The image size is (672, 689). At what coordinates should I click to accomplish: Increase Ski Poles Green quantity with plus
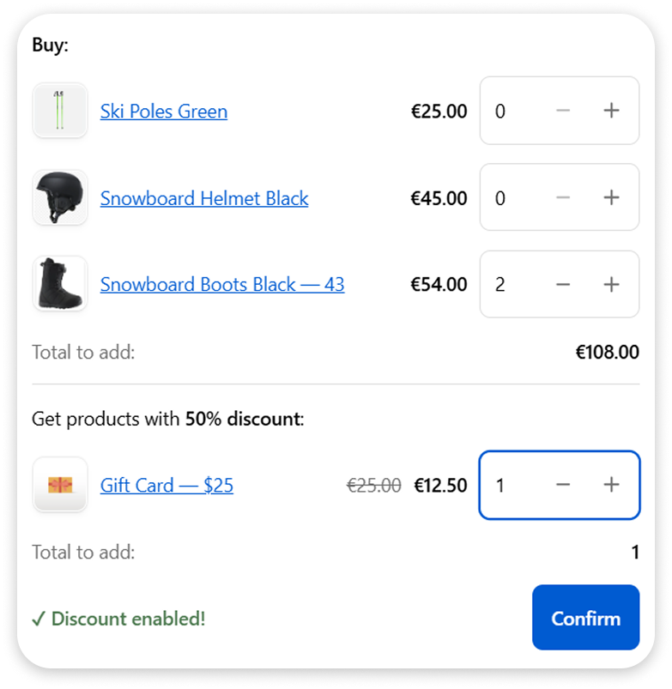(x=611, y=111)
